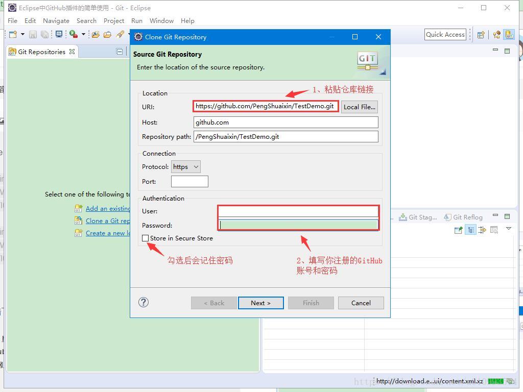Image resolution: width=523 pixels, height=392 pixels.
Task: Maximize the editor area panel
Action: (x=507, y=51)
